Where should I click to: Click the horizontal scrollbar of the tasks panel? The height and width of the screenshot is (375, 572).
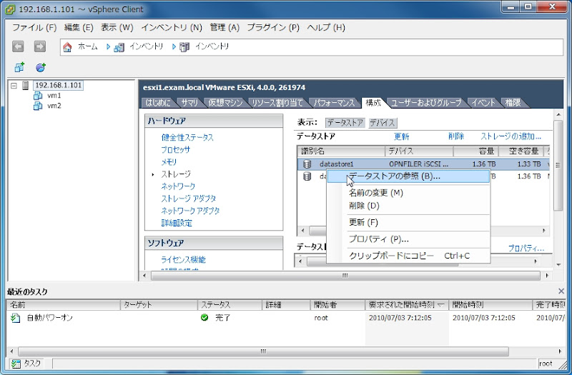tap(263, 351)
